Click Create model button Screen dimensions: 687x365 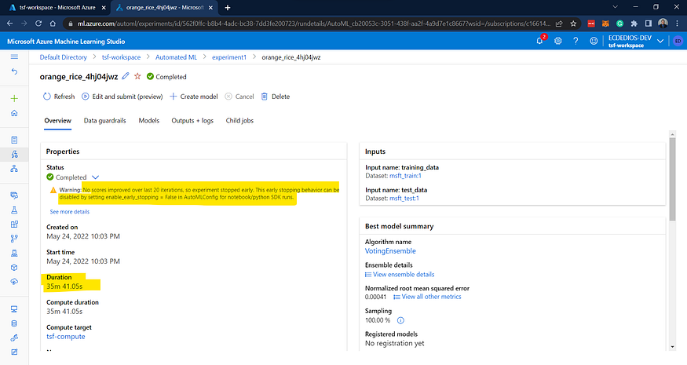point(194,97)
